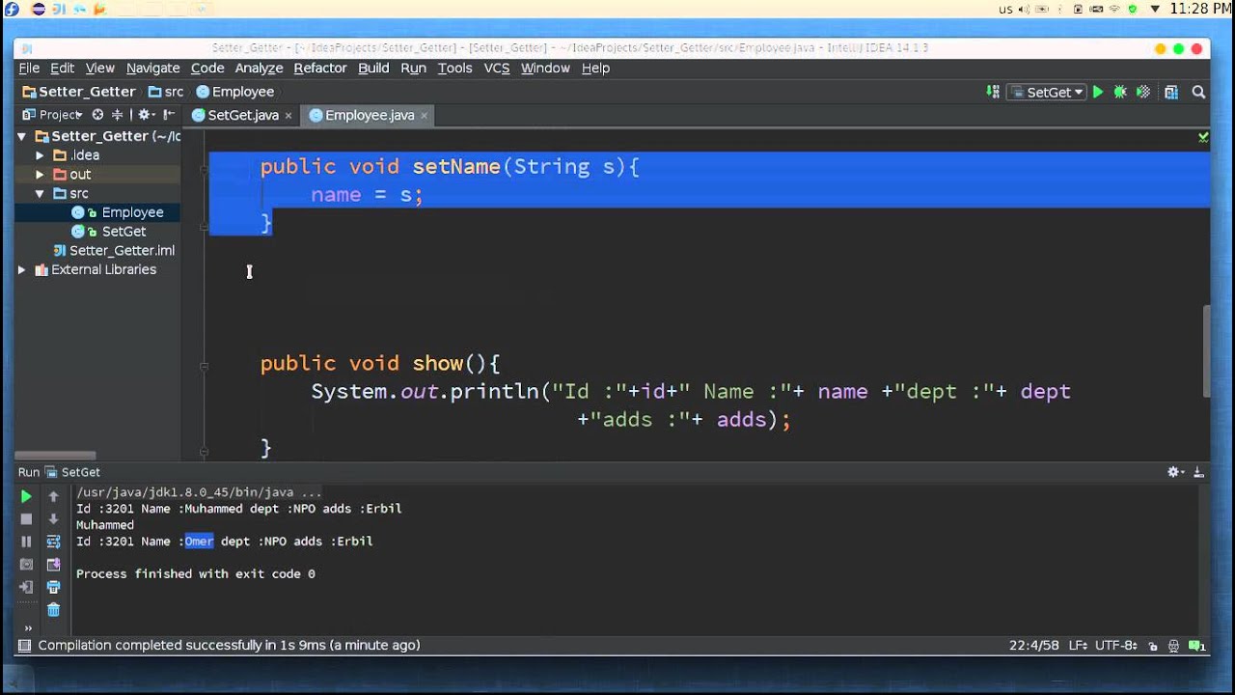
Task: Open the Refactor menu
Action: (x=320, y=68)
